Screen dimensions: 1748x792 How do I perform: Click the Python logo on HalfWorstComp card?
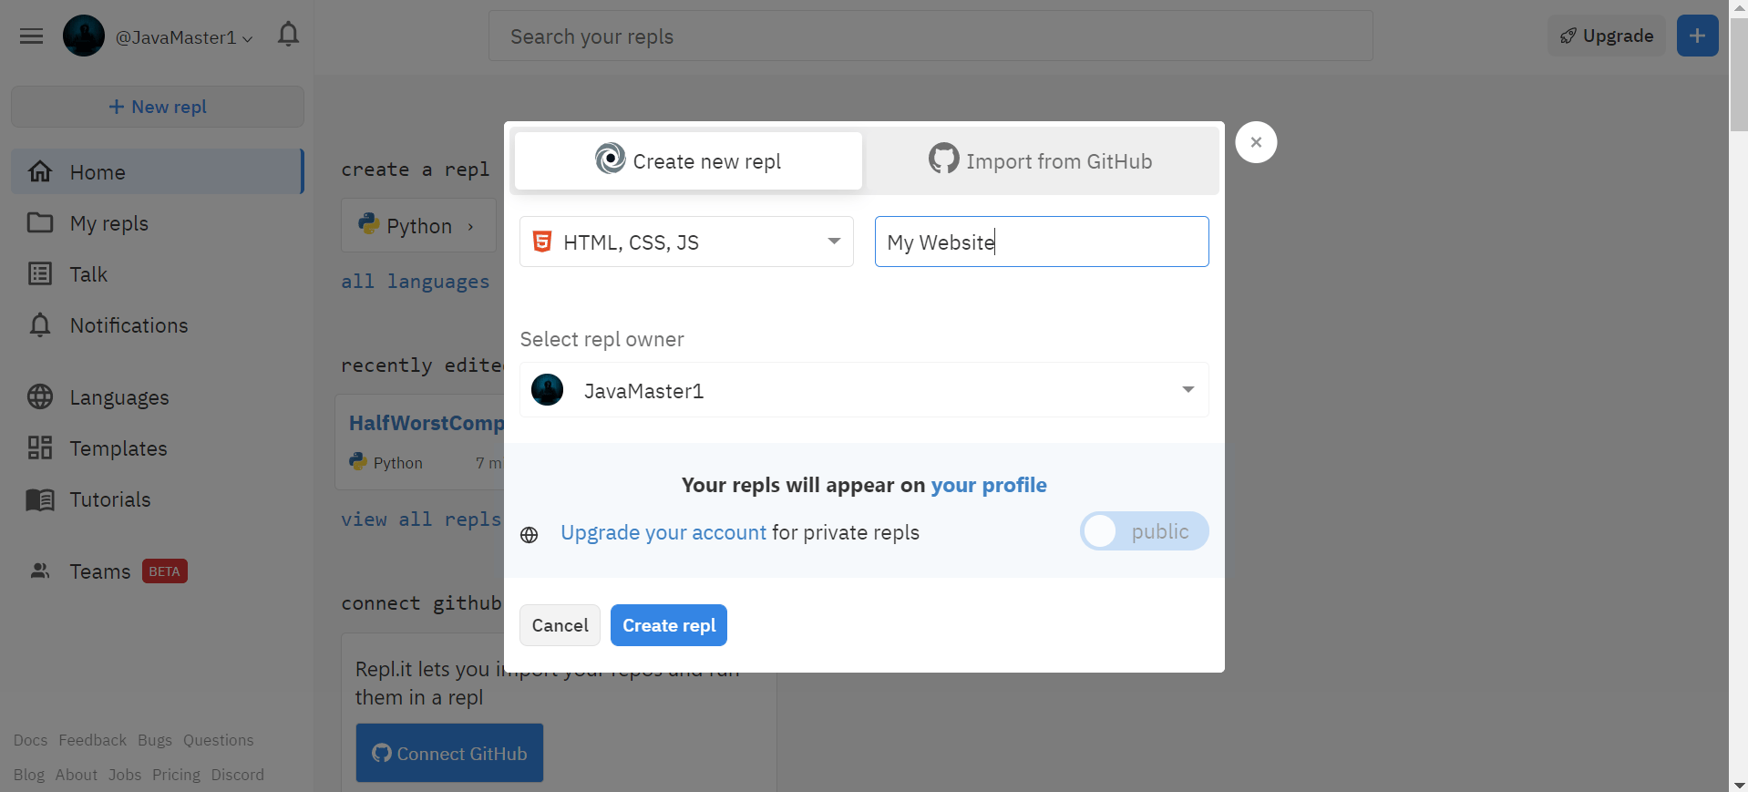(358, 461)
